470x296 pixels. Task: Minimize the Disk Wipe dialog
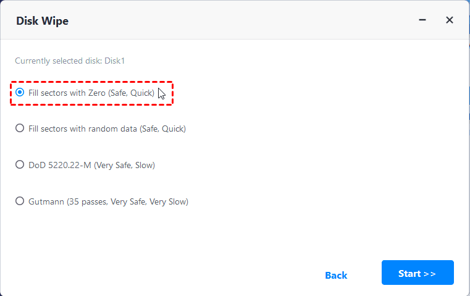point(422,20)
